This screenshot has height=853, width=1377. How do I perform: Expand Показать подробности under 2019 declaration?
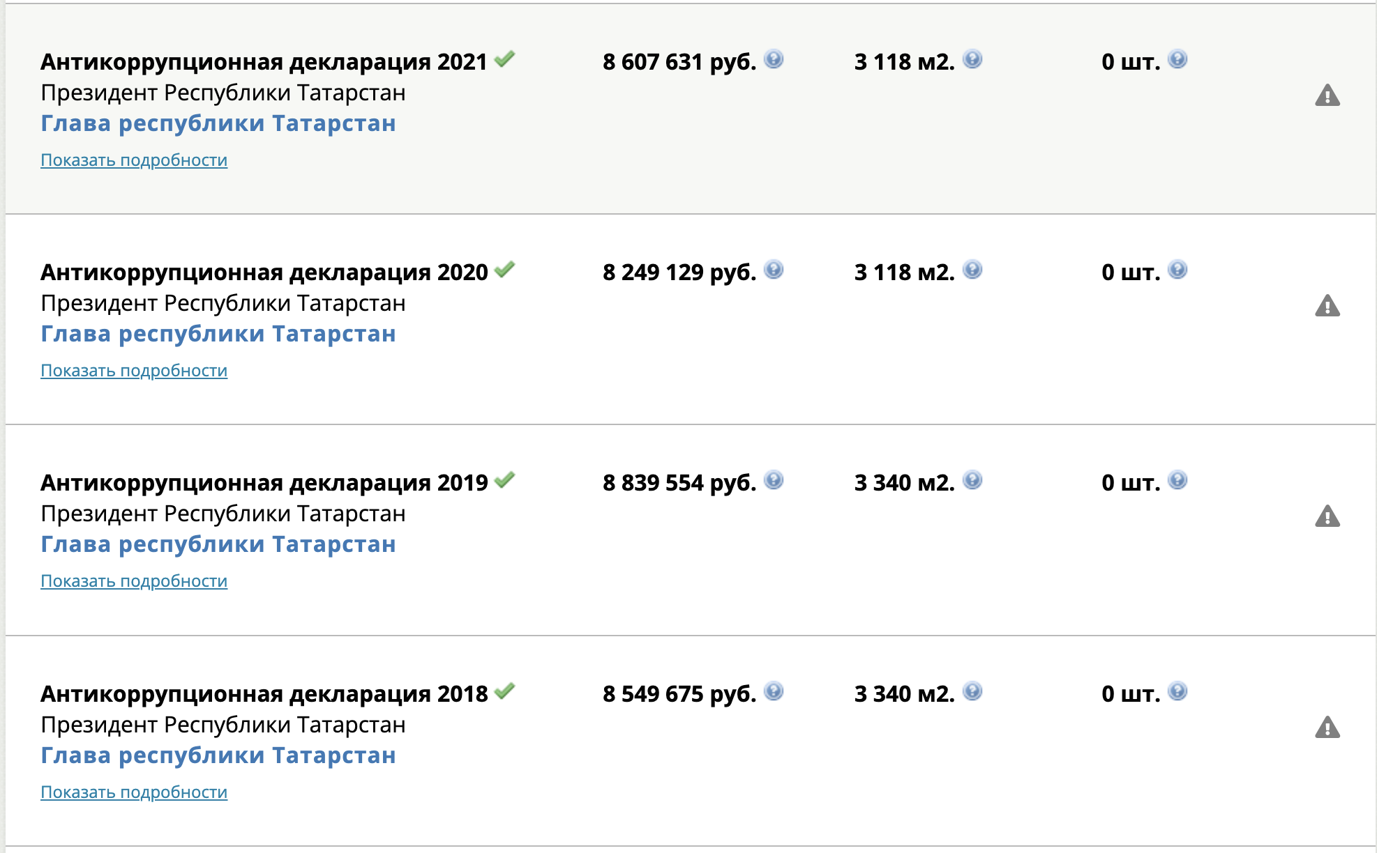click(x=134, y=581)
